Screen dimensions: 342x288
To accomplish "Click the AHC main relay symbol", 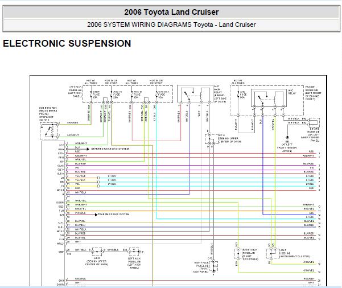I will [195, 94].
